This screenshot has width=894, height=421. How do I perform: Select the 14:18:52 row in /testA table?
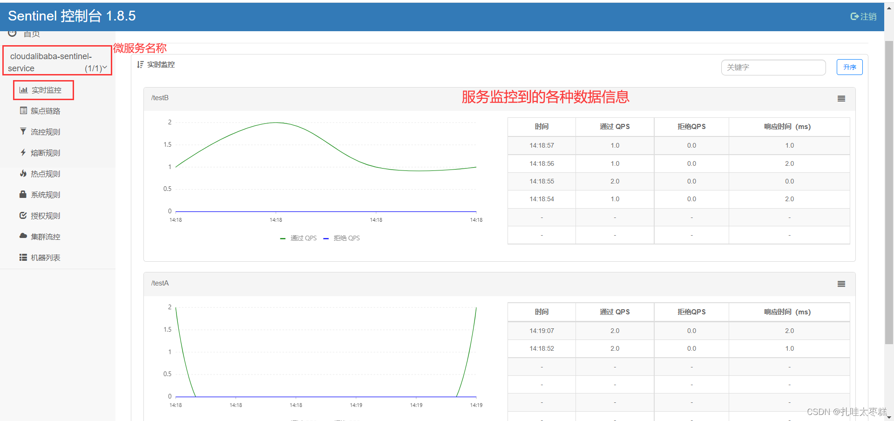coord(679,348)
